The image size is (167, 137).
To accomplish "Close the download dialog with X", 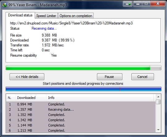I will [x=158, y=4].
